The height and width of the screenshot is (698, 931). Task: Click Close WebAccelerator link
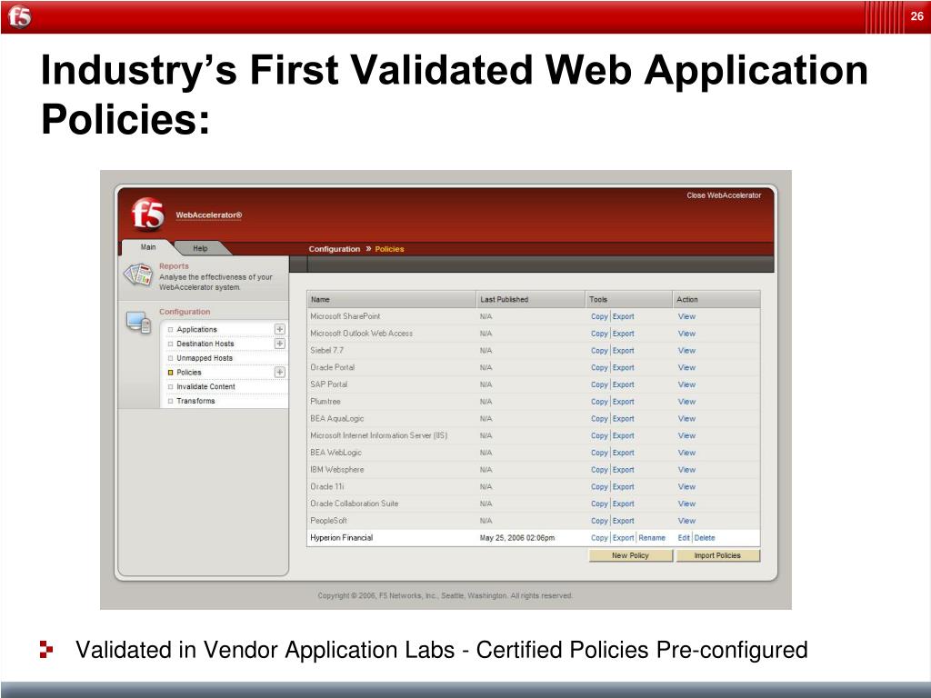[x=724, y=195]
